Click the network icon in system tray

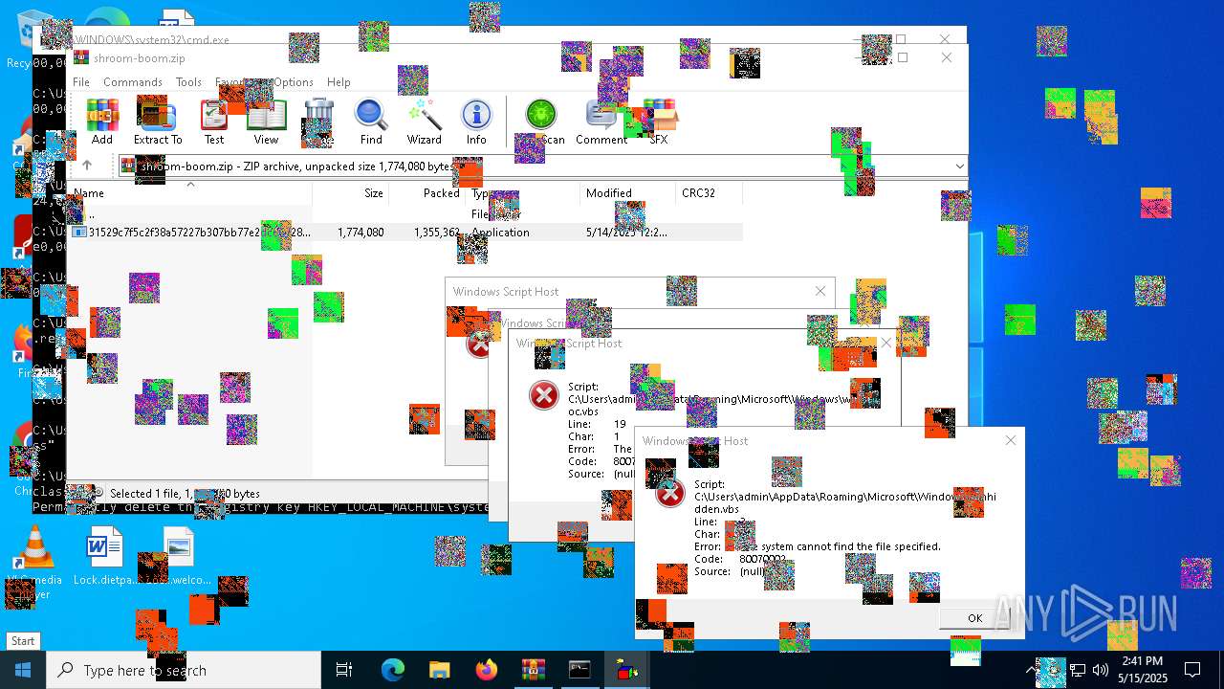tap(1078, 670)
